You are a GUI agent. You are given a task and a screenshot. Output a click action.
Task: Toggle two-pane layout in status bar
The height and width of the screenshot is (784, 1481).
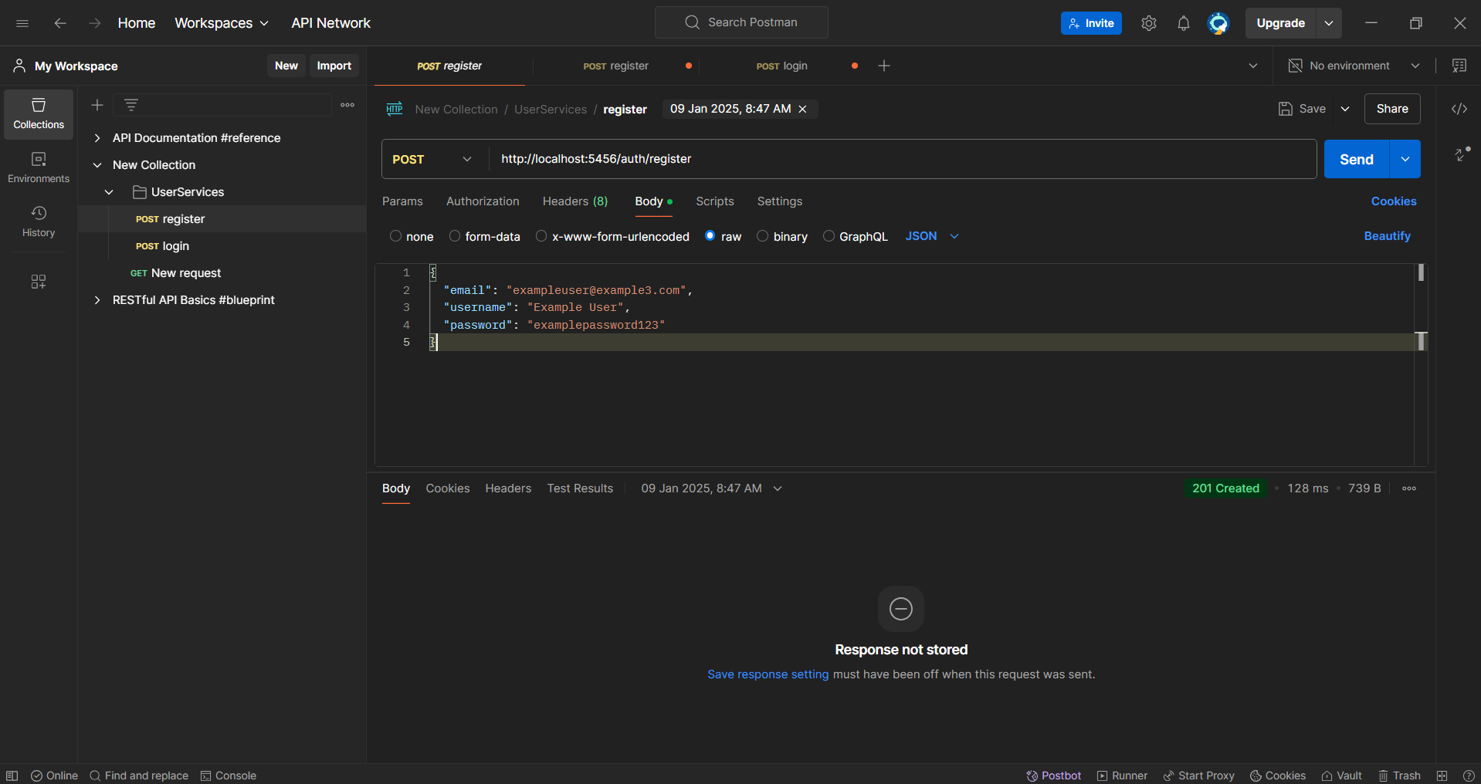1442,776
